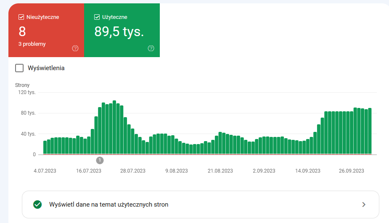The image size is (389, 223).
Task: Select the green Użyteczne card 89,5 tys.
Action: 122,30
